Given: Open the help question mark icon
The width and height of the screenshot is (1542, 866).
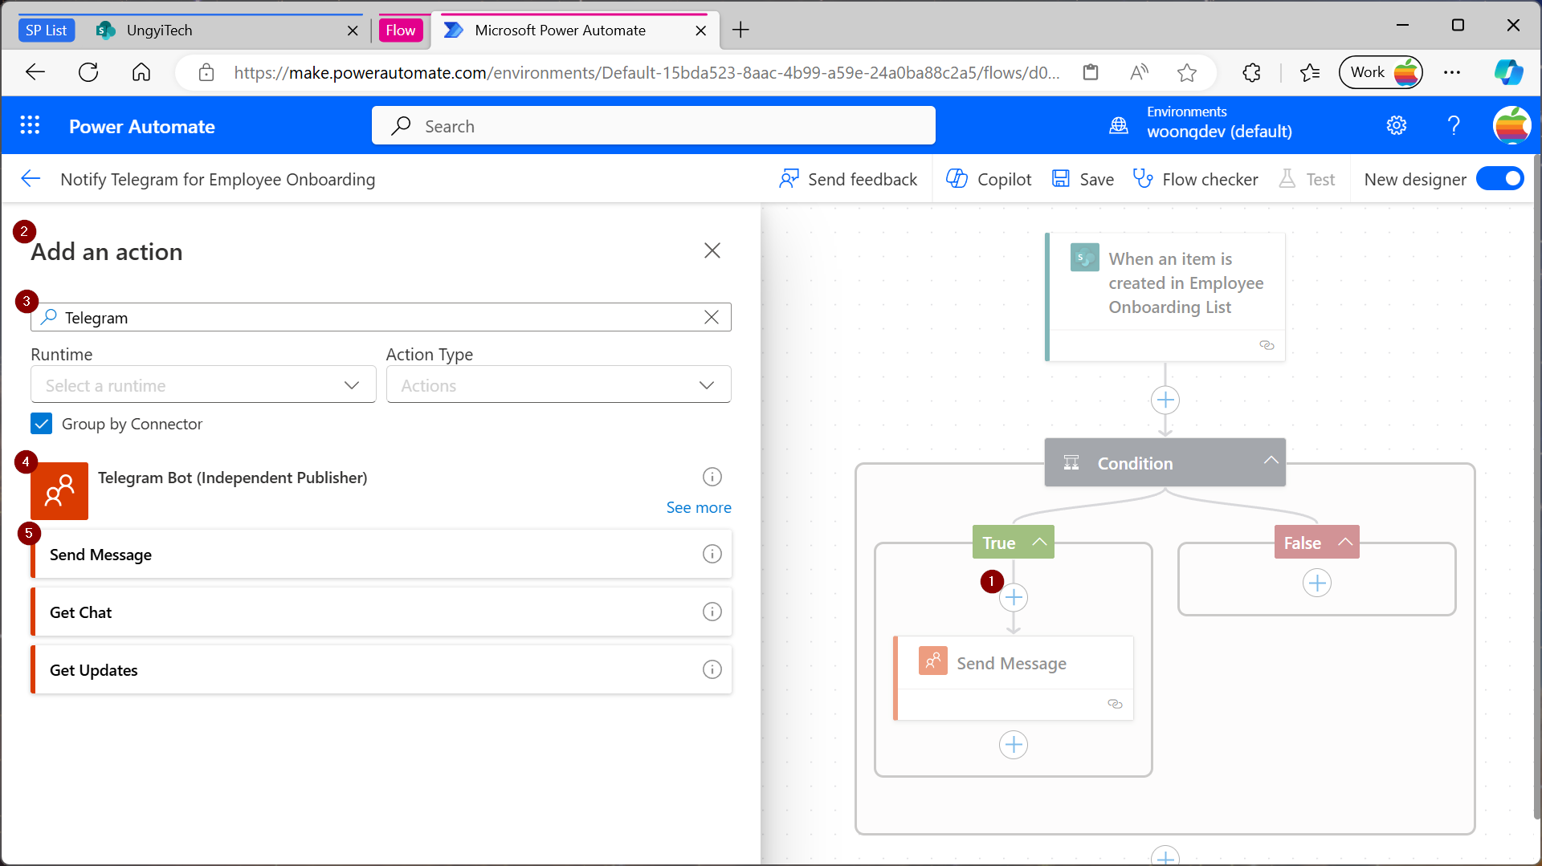Looking at the screenshot, I should coord(1454,125).
